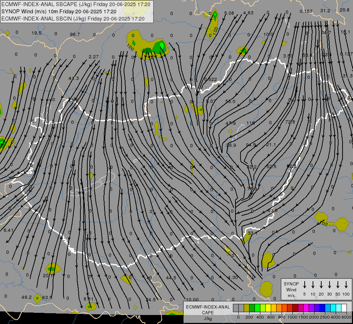This screenshot has height=324, width=353.
Task: Click the wind legend arrow above 100
Action: tap(346, 285)
